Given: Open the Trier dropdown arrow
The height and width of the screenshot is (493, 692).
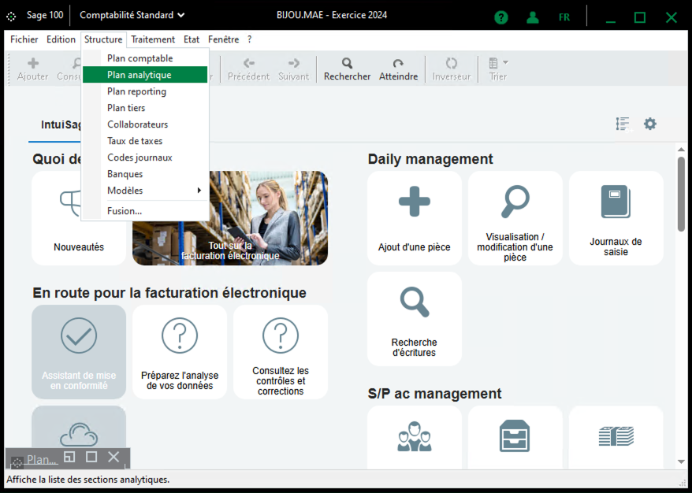Looking at the screenshot, I should pos(505,62).
